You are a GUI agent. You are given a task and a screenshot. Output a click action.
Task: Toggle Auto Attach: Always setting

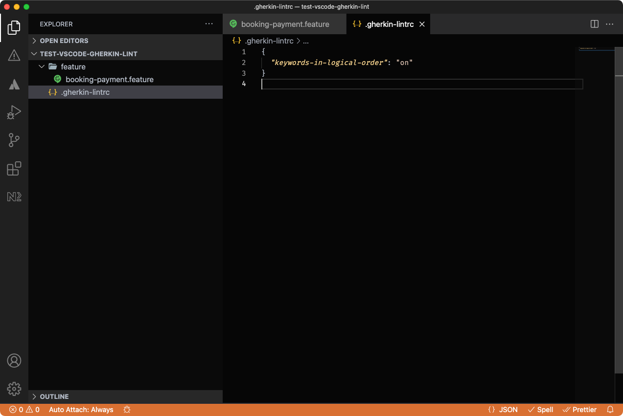(x=81, y=410)
